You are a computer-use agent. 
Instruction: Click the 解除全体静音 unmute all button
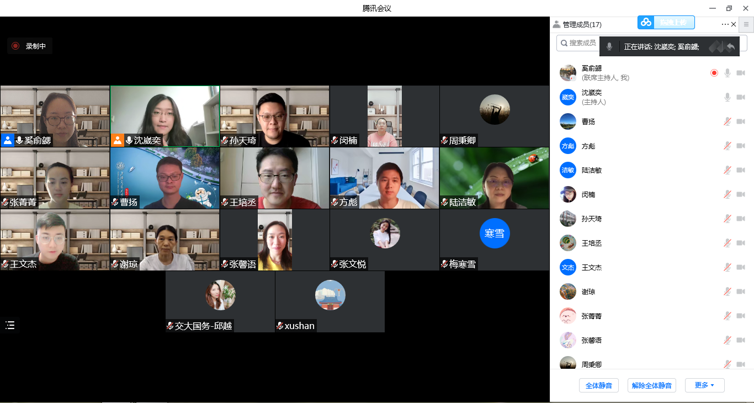[x=651, y=385]
